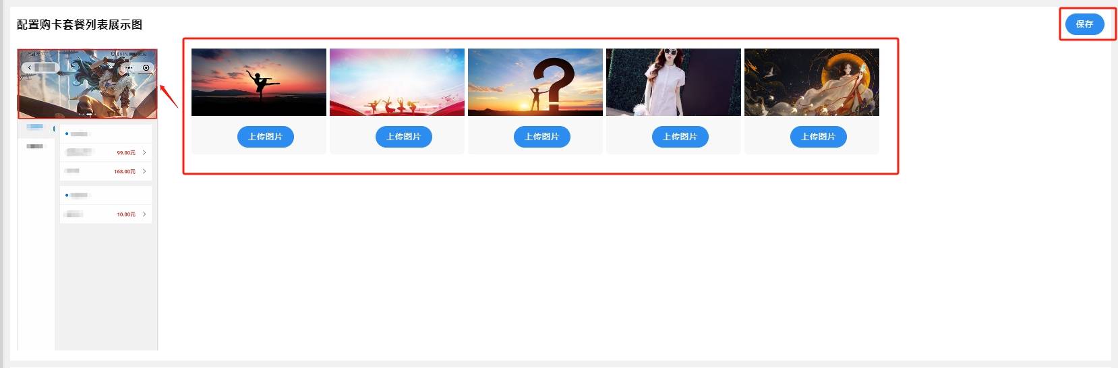Open the 168.00元 package chevron

144,171
